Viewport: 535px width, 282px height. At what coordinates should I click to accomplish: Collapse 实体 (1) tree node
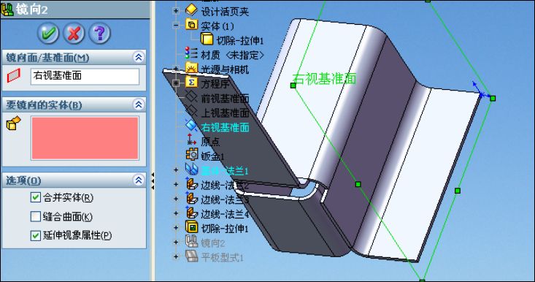click(x=176, y=26)
